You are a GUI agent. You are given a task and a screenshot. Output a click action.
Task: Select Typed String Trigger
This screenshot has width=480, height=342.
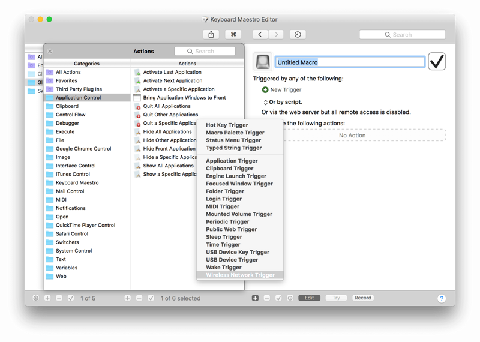click(x=240, y=148)
